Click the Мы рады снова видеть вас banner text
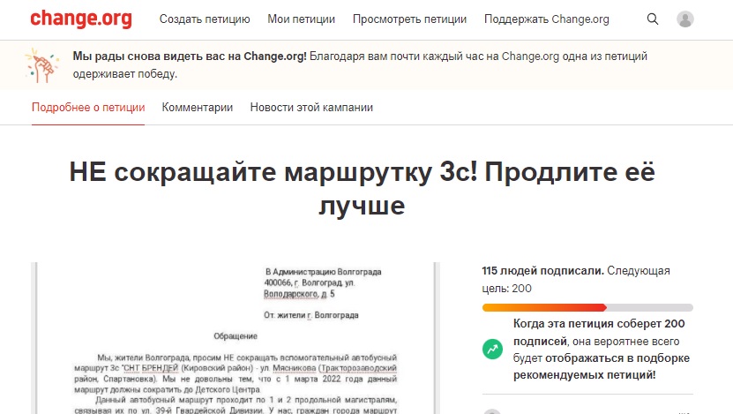733x414 pixels. [190, 56]
